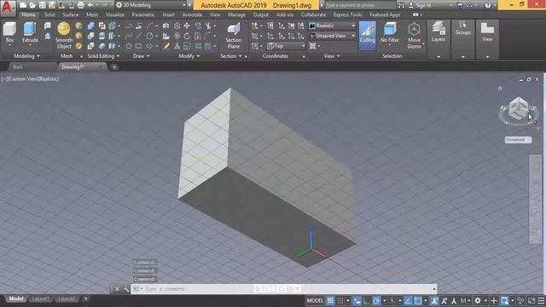Open the command line customize wrench
Screen dimensions: 546x307
coord(125,289)
